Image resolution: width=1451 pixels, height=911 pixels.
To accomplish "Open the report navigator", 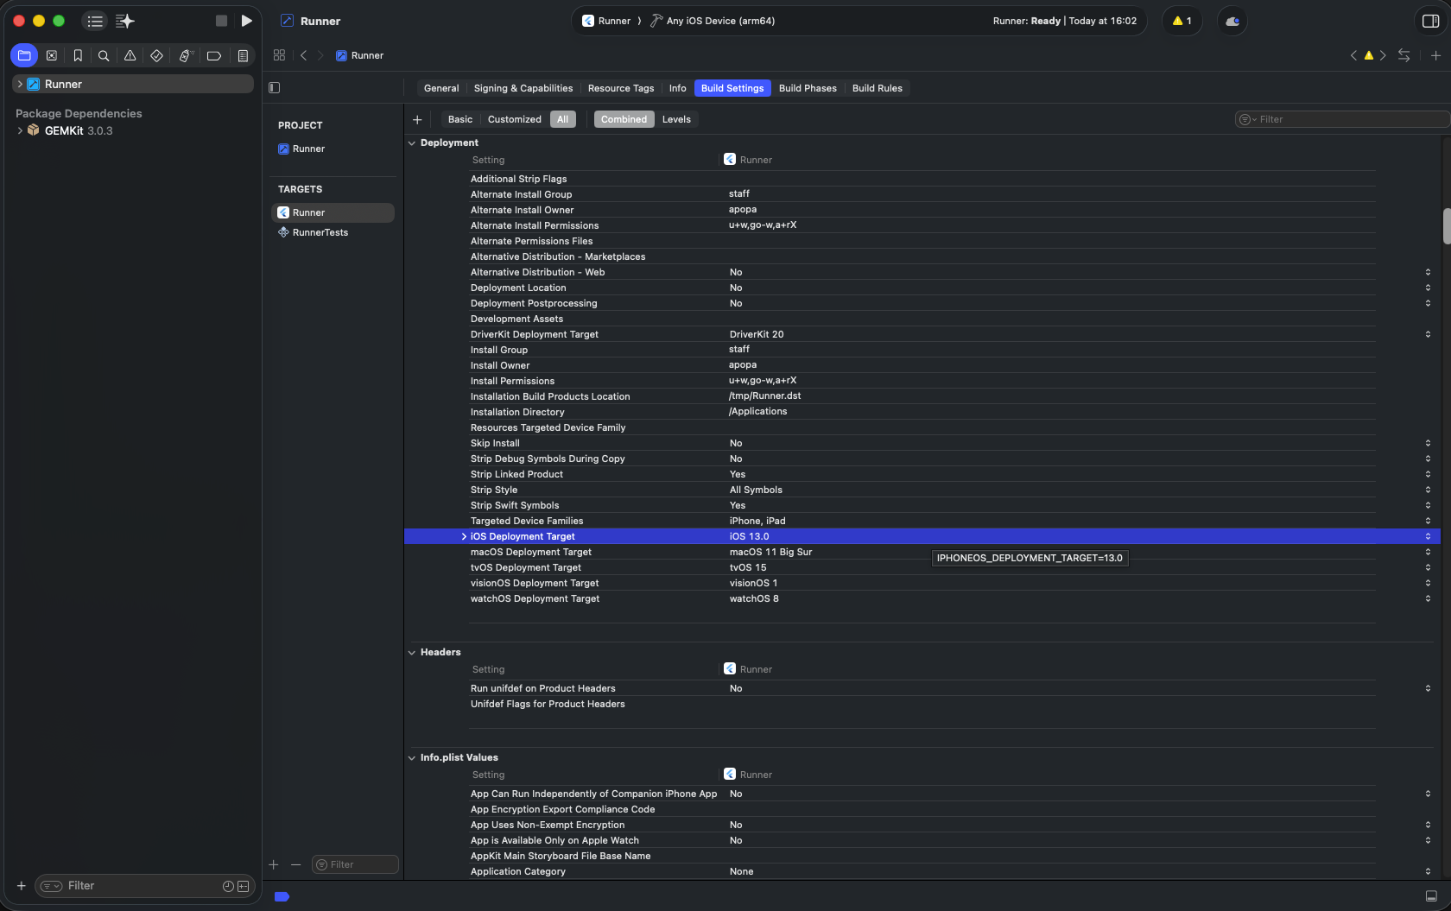I will coord(243,55).
